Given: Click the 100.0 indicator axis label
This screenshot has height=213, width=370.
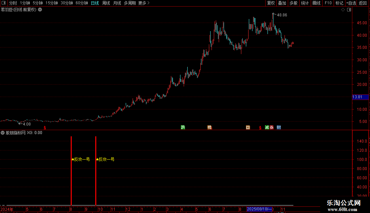Looking at the screenshot, I should pos(362,159).
